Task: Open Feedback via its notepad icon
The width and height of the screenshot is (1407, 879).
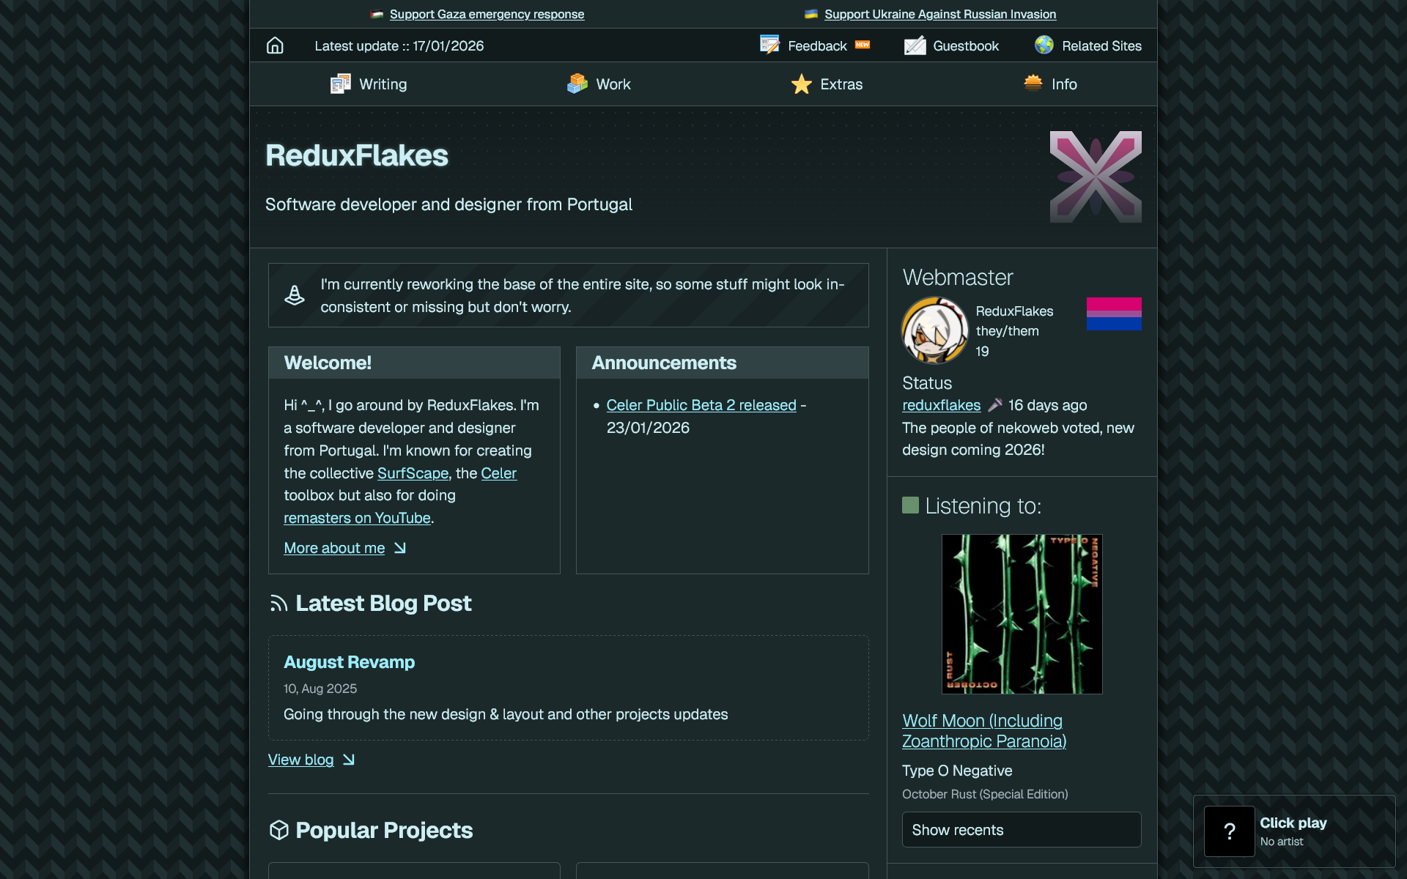Action: [769, 45]
